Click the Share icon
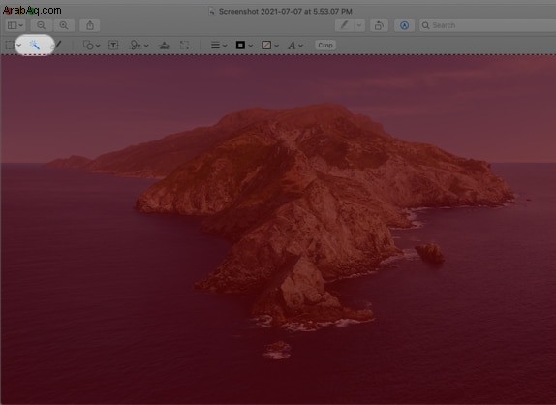556x405 pixels. coord(90,25)
